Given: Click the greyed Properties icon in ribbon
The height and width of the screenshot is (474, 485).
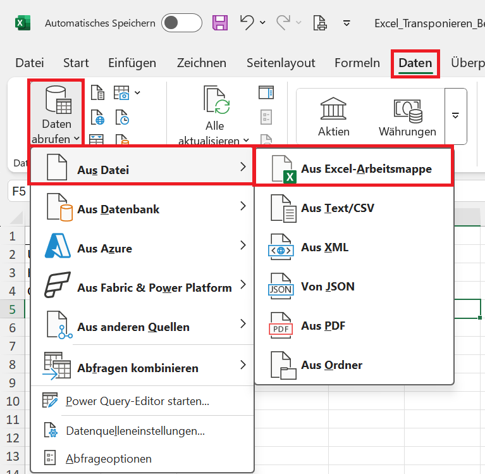Looking at the screenshot, I should [266, 117].
